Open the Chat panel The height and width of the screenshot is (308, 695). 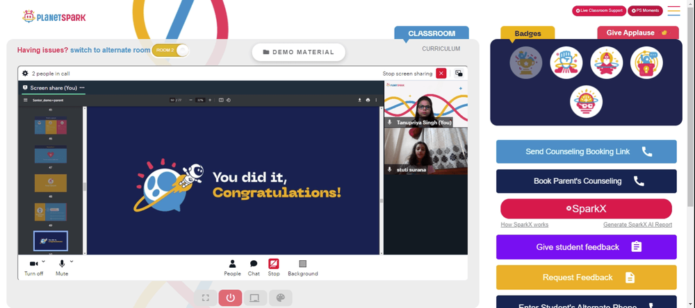(254, 267)
